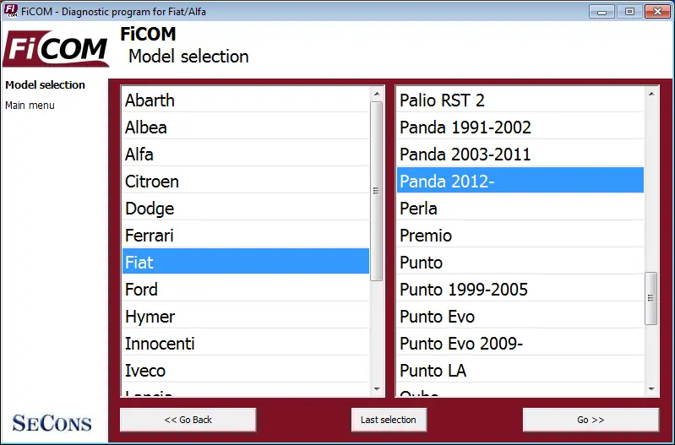
Task: Click the Go >> button
Action: tap(591, 420)
